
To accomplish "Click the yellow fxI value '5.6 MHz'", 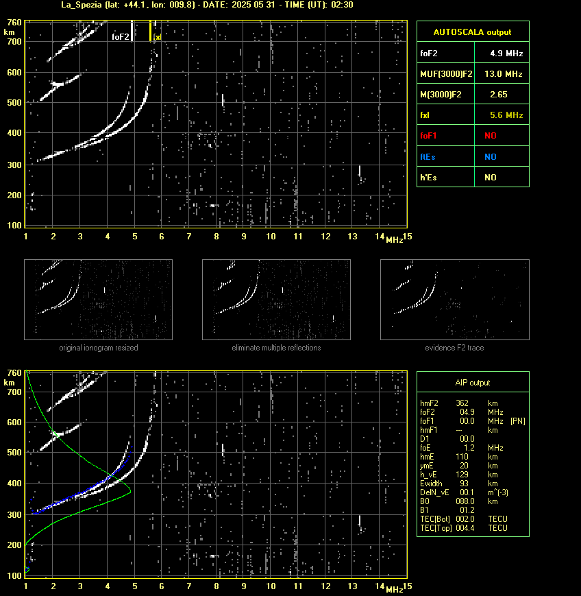I will tap(506, 115).
